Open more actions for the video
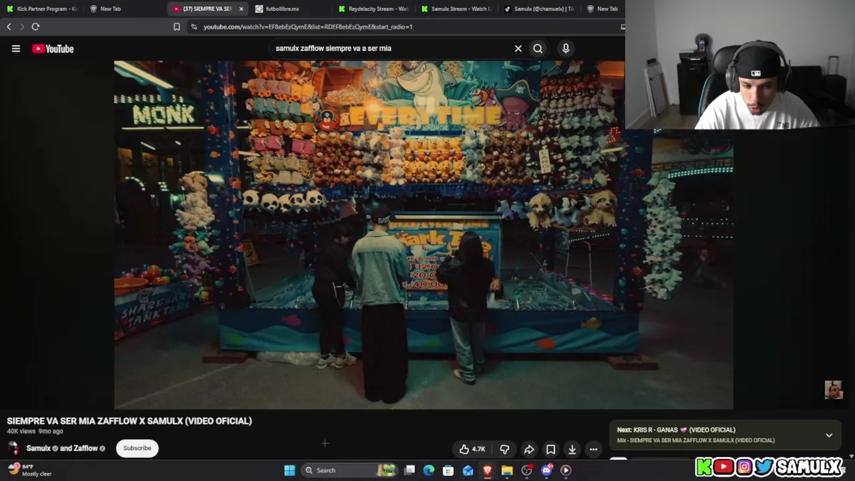This screenshot has height=481, width=855. (x=593, y=450)
